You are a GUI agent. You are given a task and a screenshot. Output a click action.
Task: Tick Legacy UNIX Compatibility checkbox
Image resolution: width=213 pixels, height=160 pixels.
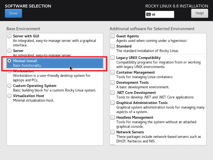[113, 58]
